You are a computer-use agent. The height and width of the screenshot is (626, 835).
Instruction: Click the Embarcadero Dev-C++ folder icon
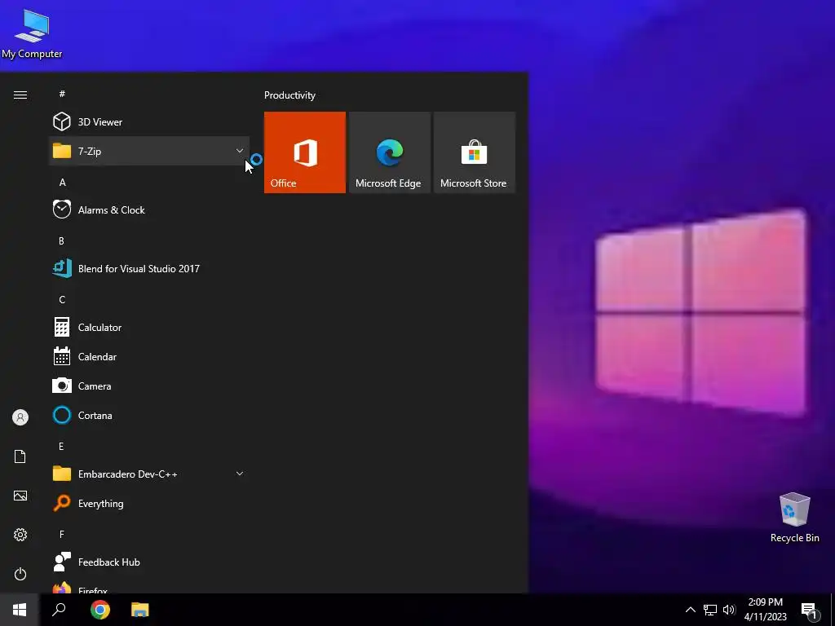[62, 474]
